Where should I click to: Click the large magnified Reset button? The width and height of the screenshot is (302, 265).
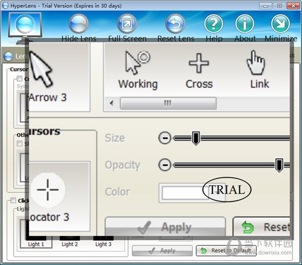click(x=262, y=226)
